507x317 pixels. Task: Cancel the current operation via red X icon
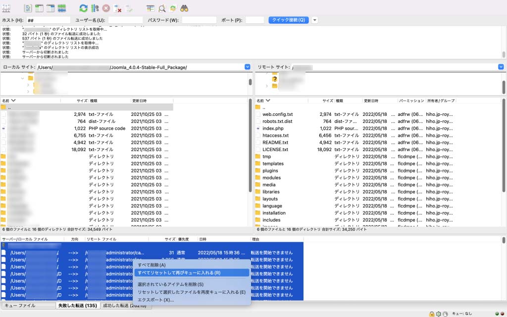click(x=106, y=8)
